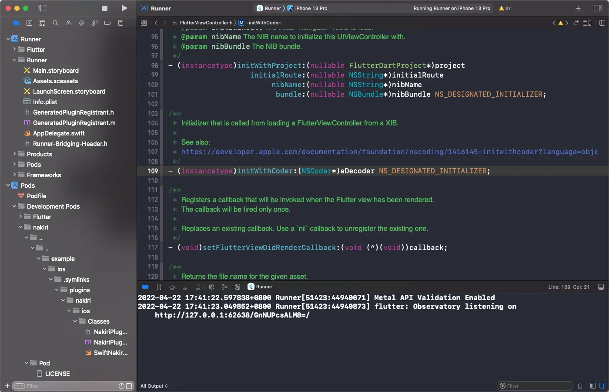
Task: Open AppDelegate.swift in the navigator
Action: 59,133
